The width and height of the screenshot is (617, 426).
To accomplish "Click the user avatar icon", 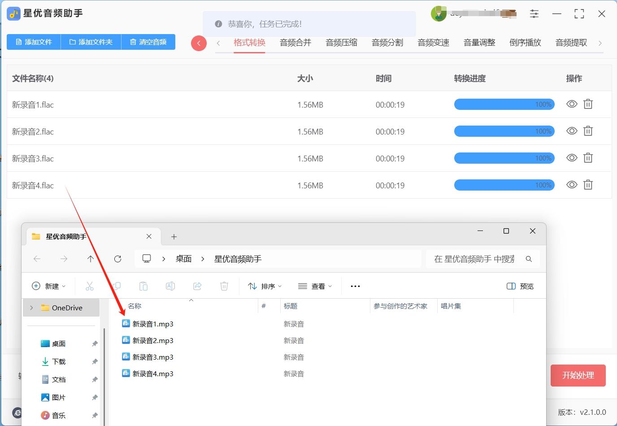I will [x=439, y=14].
